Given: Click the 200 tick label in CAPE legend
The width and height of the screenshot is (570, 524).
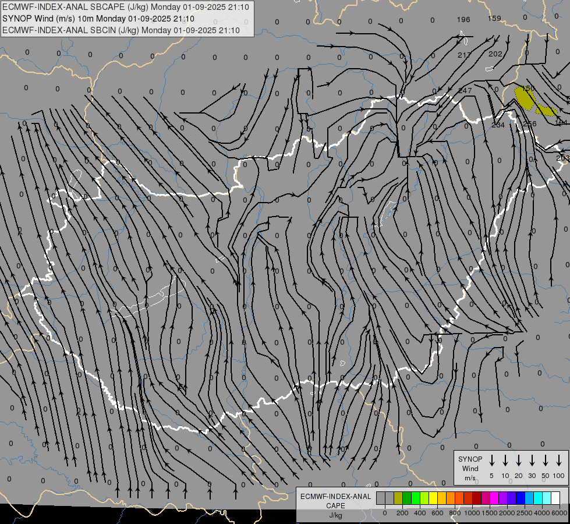Looking at the screenshot, I should coord(402,513).
